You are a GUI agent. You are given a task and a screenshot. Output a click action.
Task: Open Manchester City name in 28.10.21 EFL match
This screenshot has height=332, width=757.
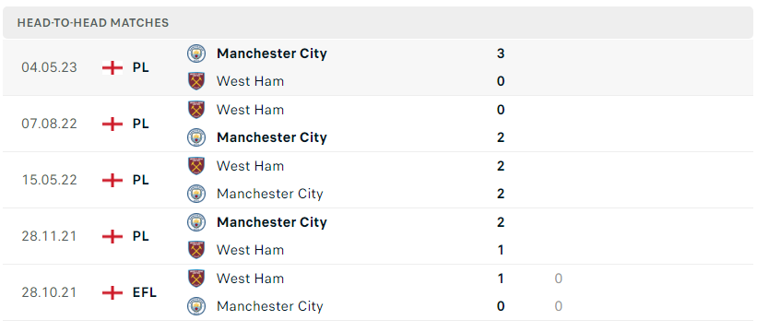click(x=270, y=306)
